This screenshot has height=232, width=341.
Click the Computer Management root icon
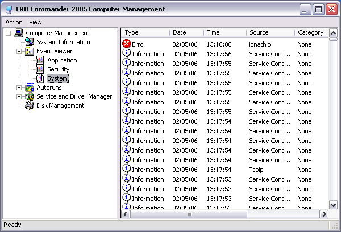[19, 33]
